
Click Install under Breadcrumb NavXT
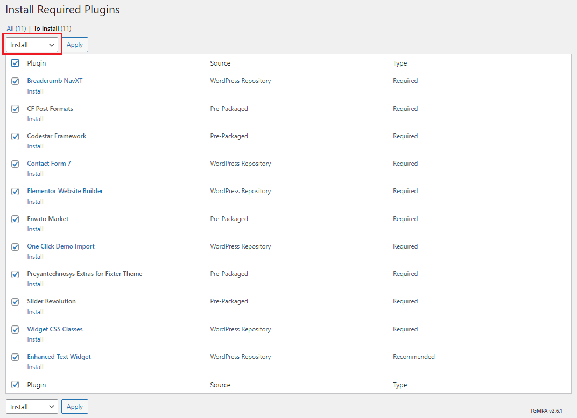tap(36, 91)
